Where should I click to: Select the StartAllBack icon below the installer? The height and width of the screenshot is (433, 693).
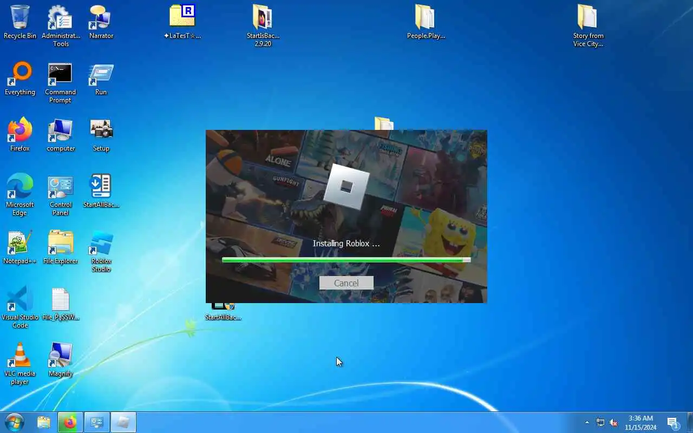click(x=223, y=312)
